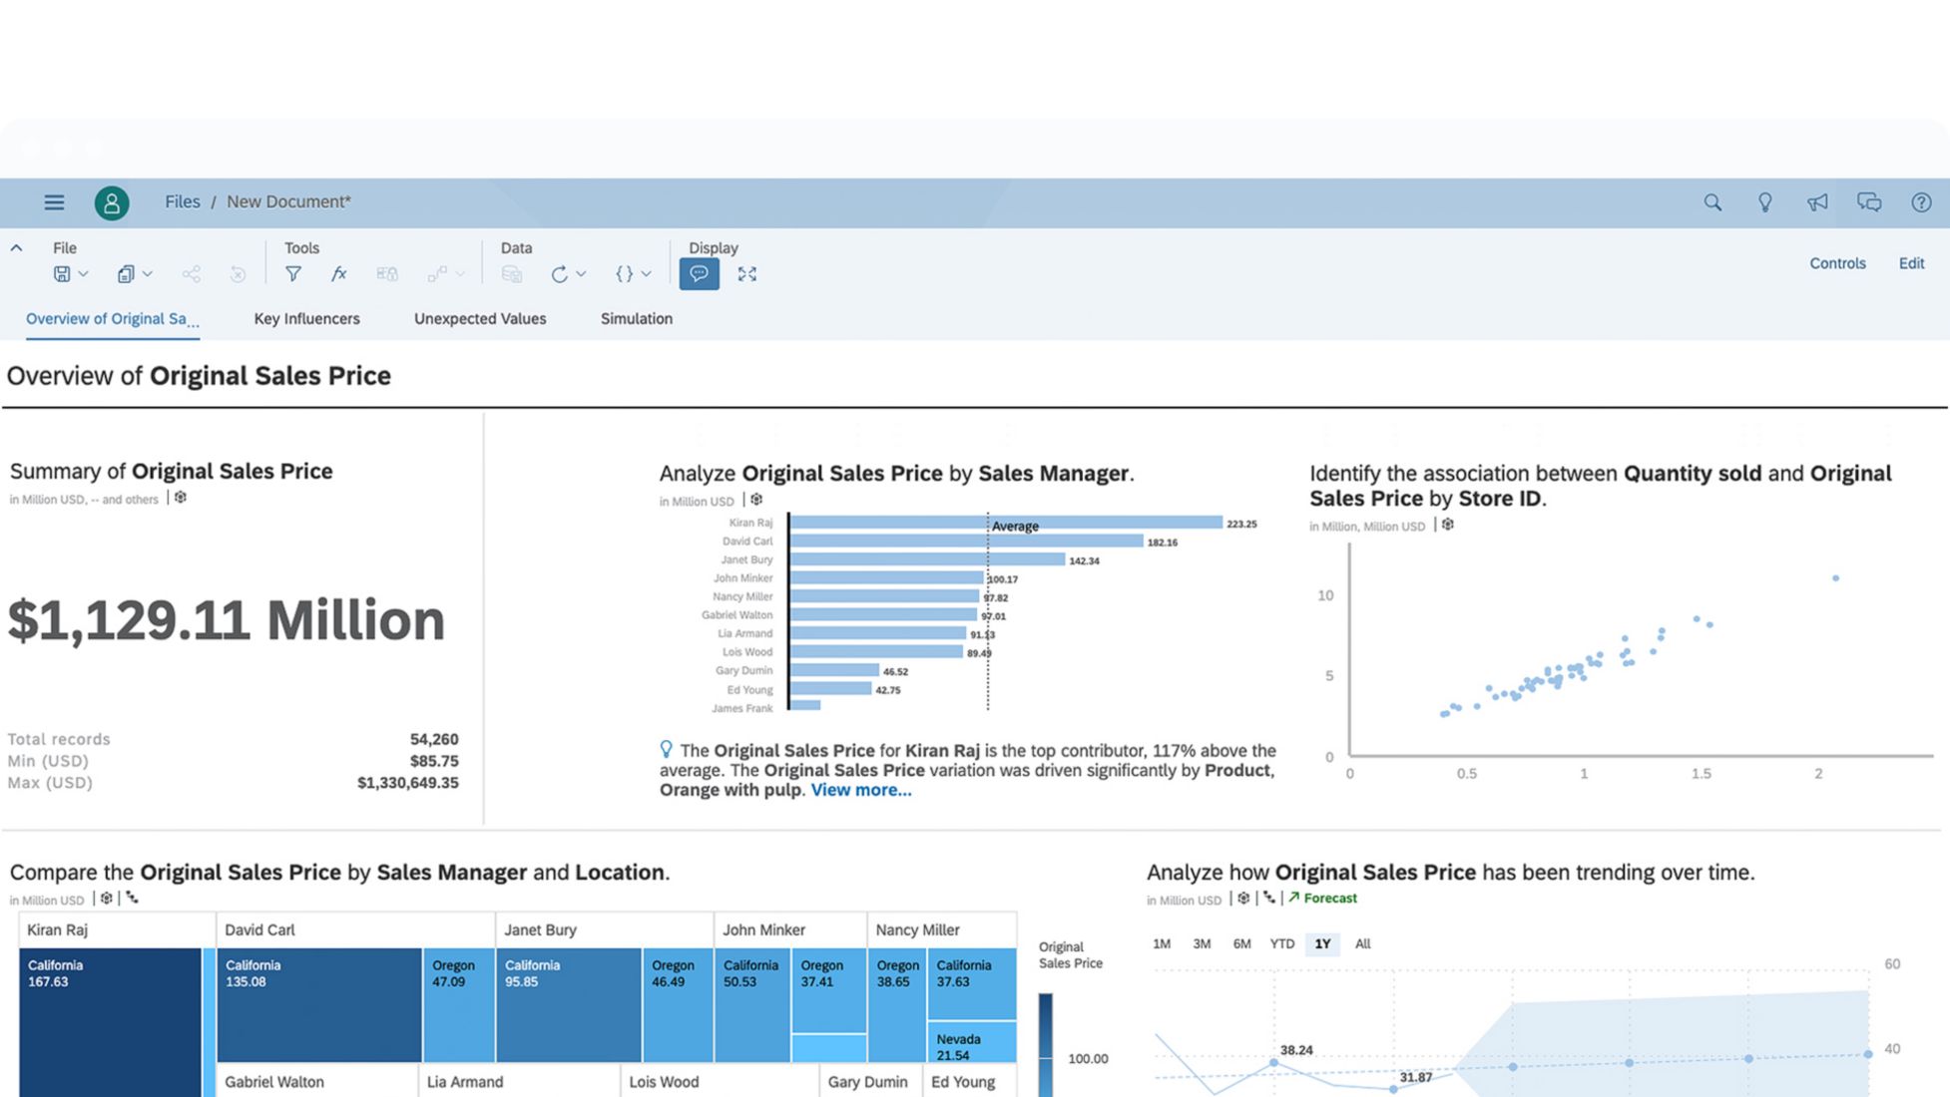Click the fullscreen expand icon
This screenshot has height=1097, width=1950.
pos(746,274)
